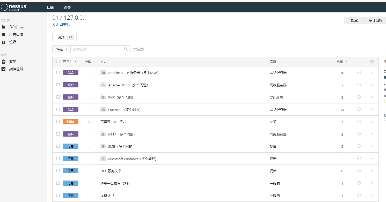Follow the 返回主机 link
The width and height of the screenshot is (386, 202).
tap(61, 24)
